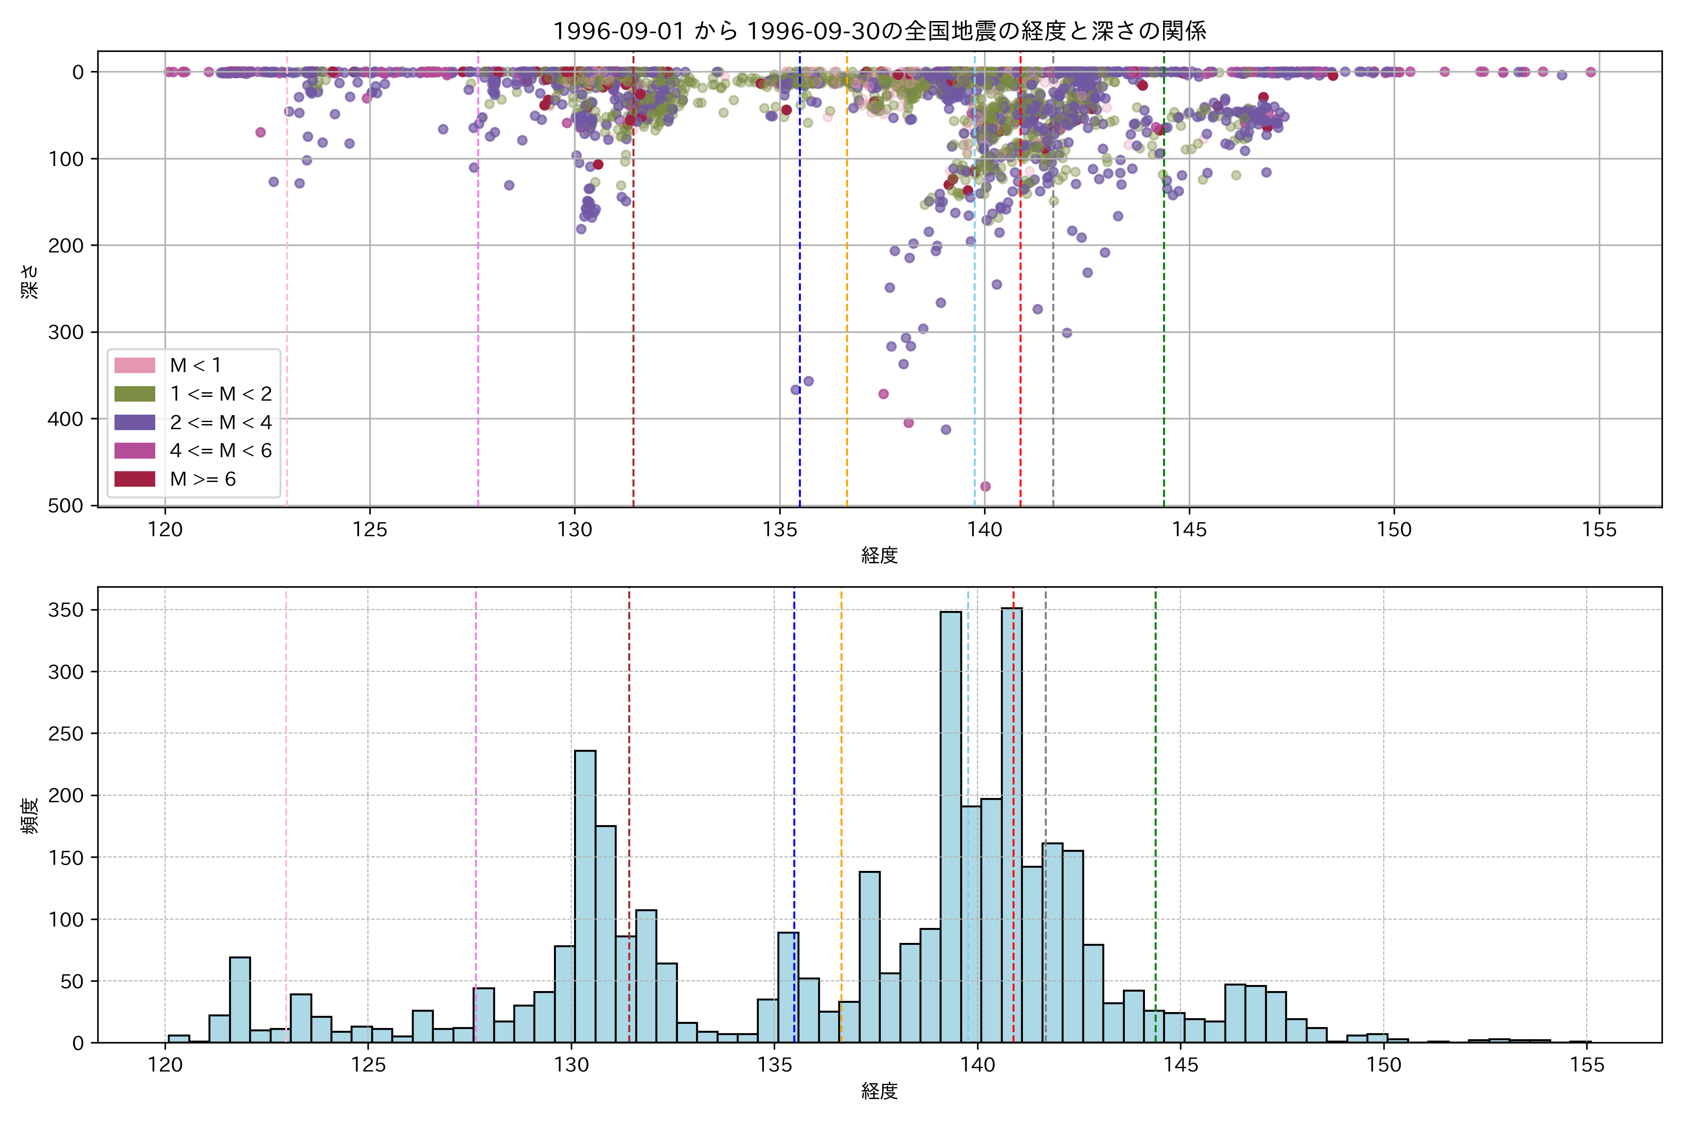Screen dimensions: 1683x1122
Task: Click the 350 tick label on the frequency axis
Action: coord(66,611)
